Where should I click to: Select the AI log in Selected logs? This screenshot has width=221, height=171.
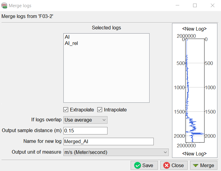(67, 37)
